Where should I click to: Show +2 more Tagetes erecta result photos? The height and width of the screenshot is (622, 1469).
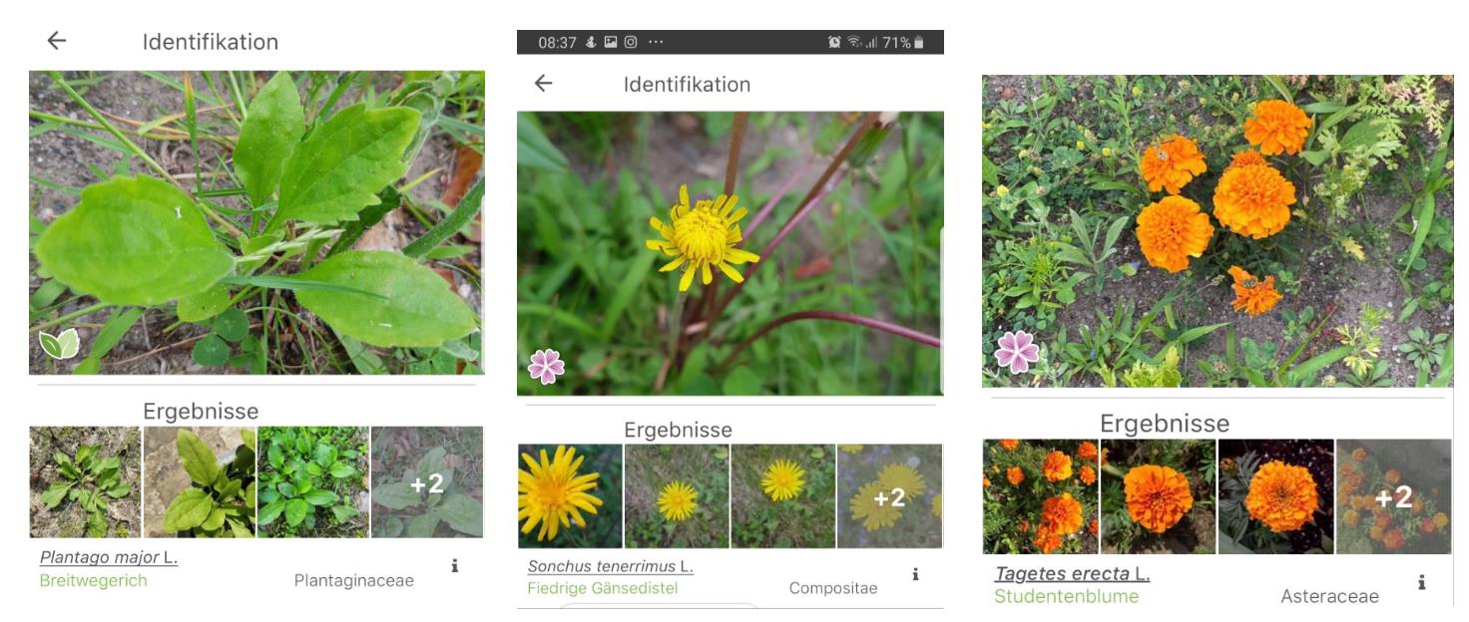[x=1394, y=496]
